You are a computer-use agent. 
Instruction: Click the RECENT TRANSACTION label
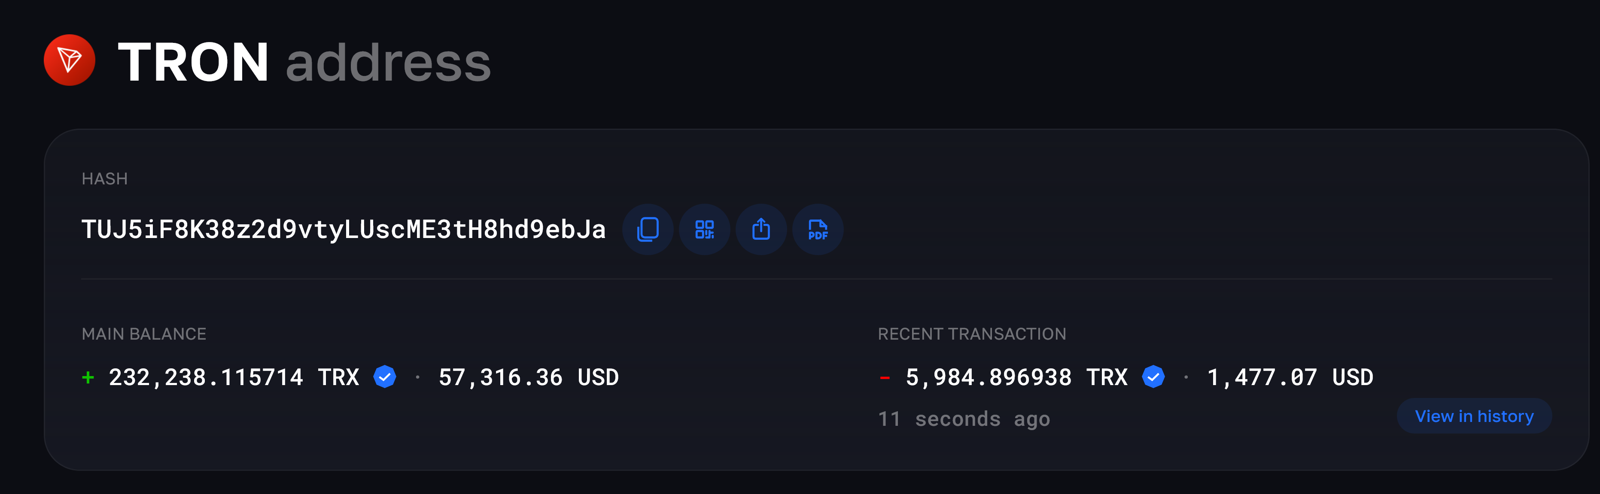click(972, 334)
